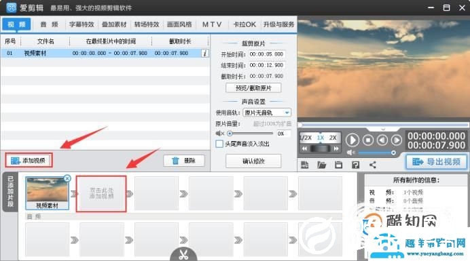
Task: Click the stop button in the preview controls
Action: pyautogui.click(x=368, y=140)
